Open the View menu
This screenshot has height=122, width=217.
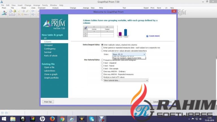coord(14,5)
